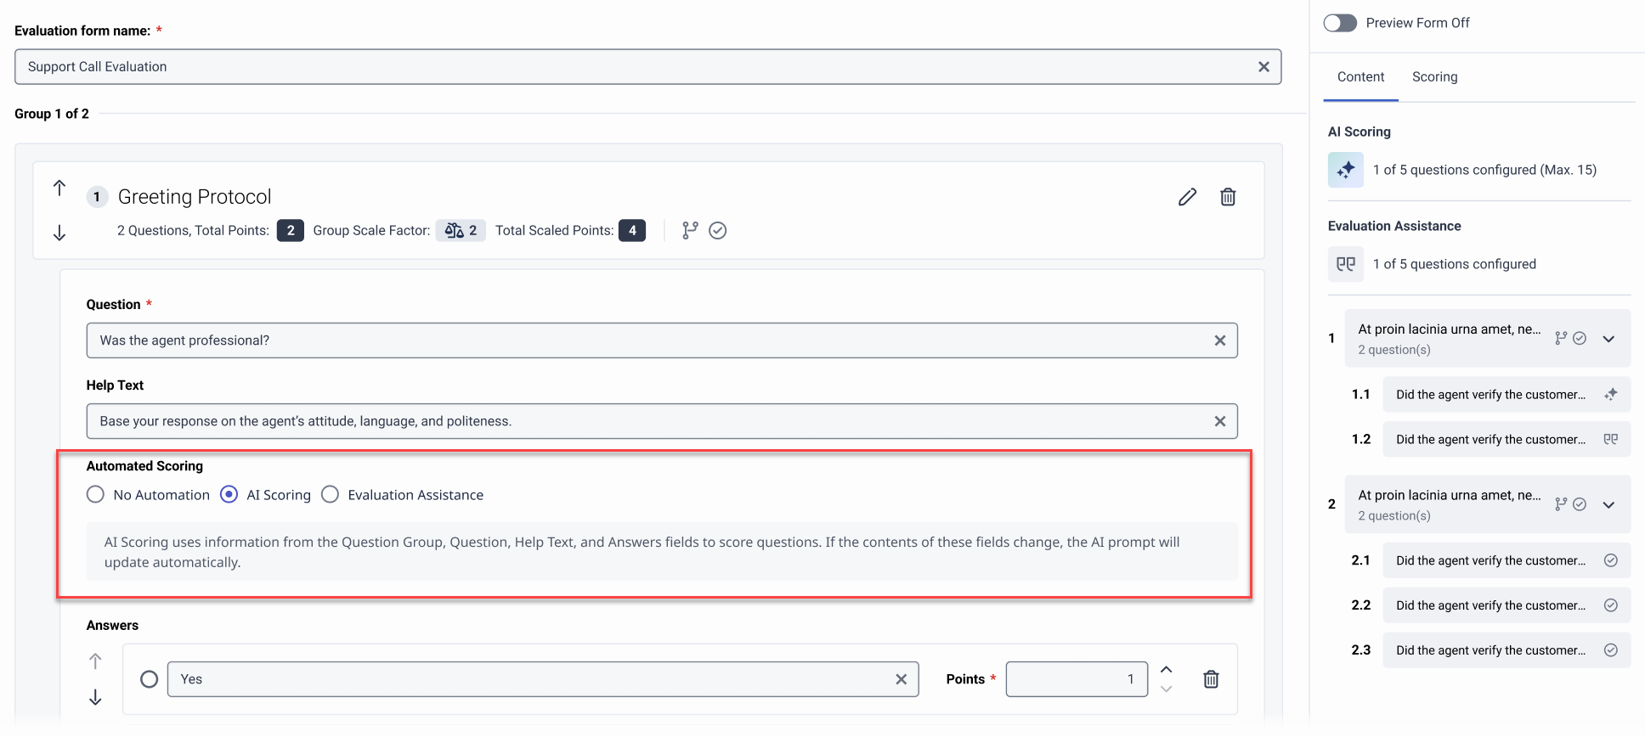Click the checkmark icon on question 2.3
This screenshot has width=1645, height=748.
1610,650
